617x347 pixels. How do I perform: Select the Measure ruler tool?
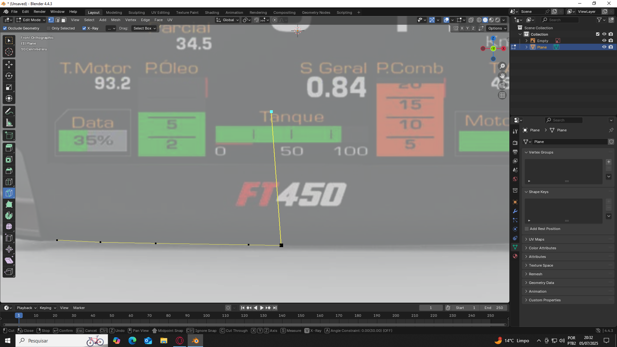click(x=9, y=123)
